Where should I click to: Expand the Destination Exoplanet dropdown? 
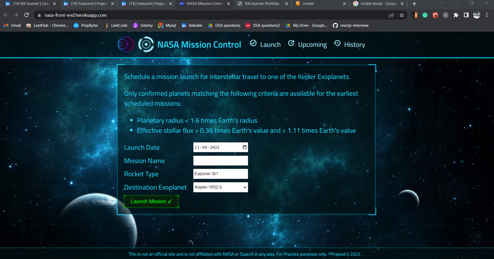[x=221, y=187]
